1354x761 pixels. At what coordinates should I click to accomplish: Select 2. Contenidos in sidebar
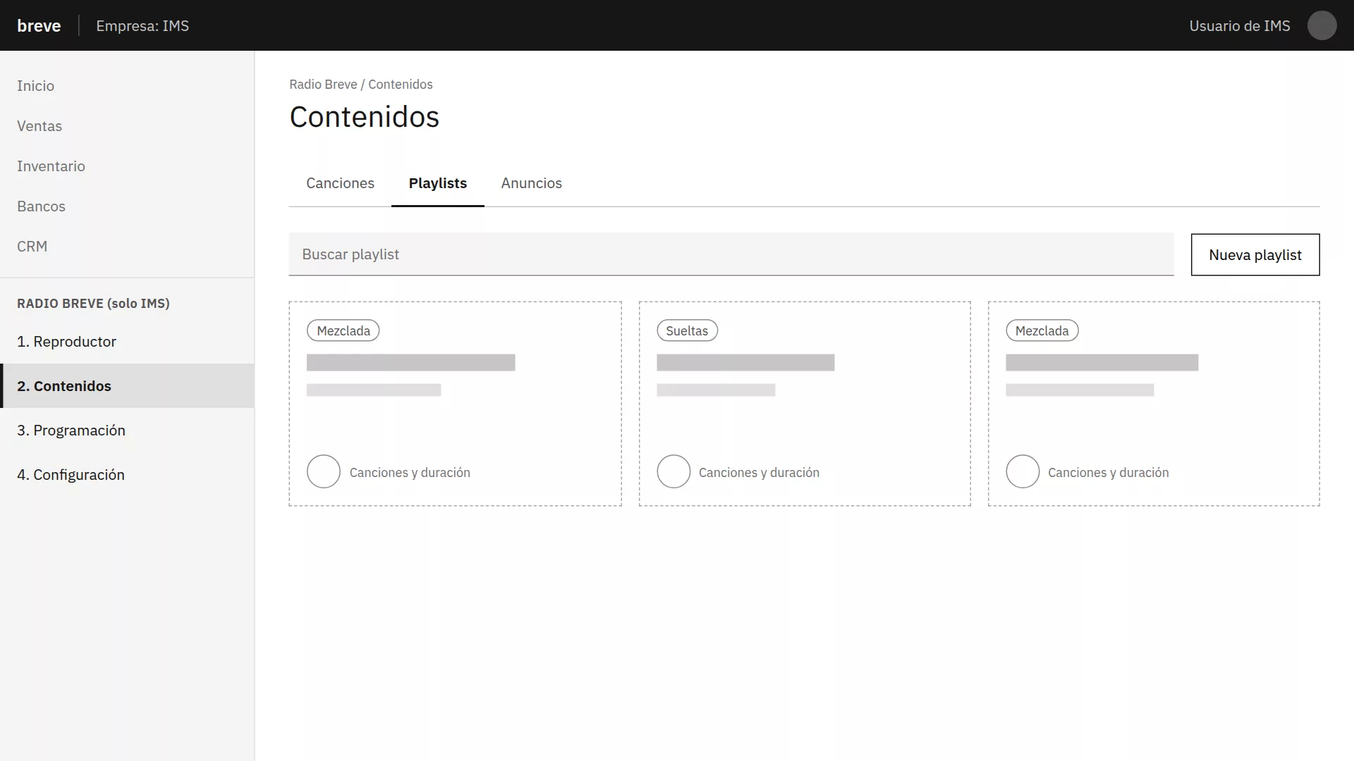127,386
